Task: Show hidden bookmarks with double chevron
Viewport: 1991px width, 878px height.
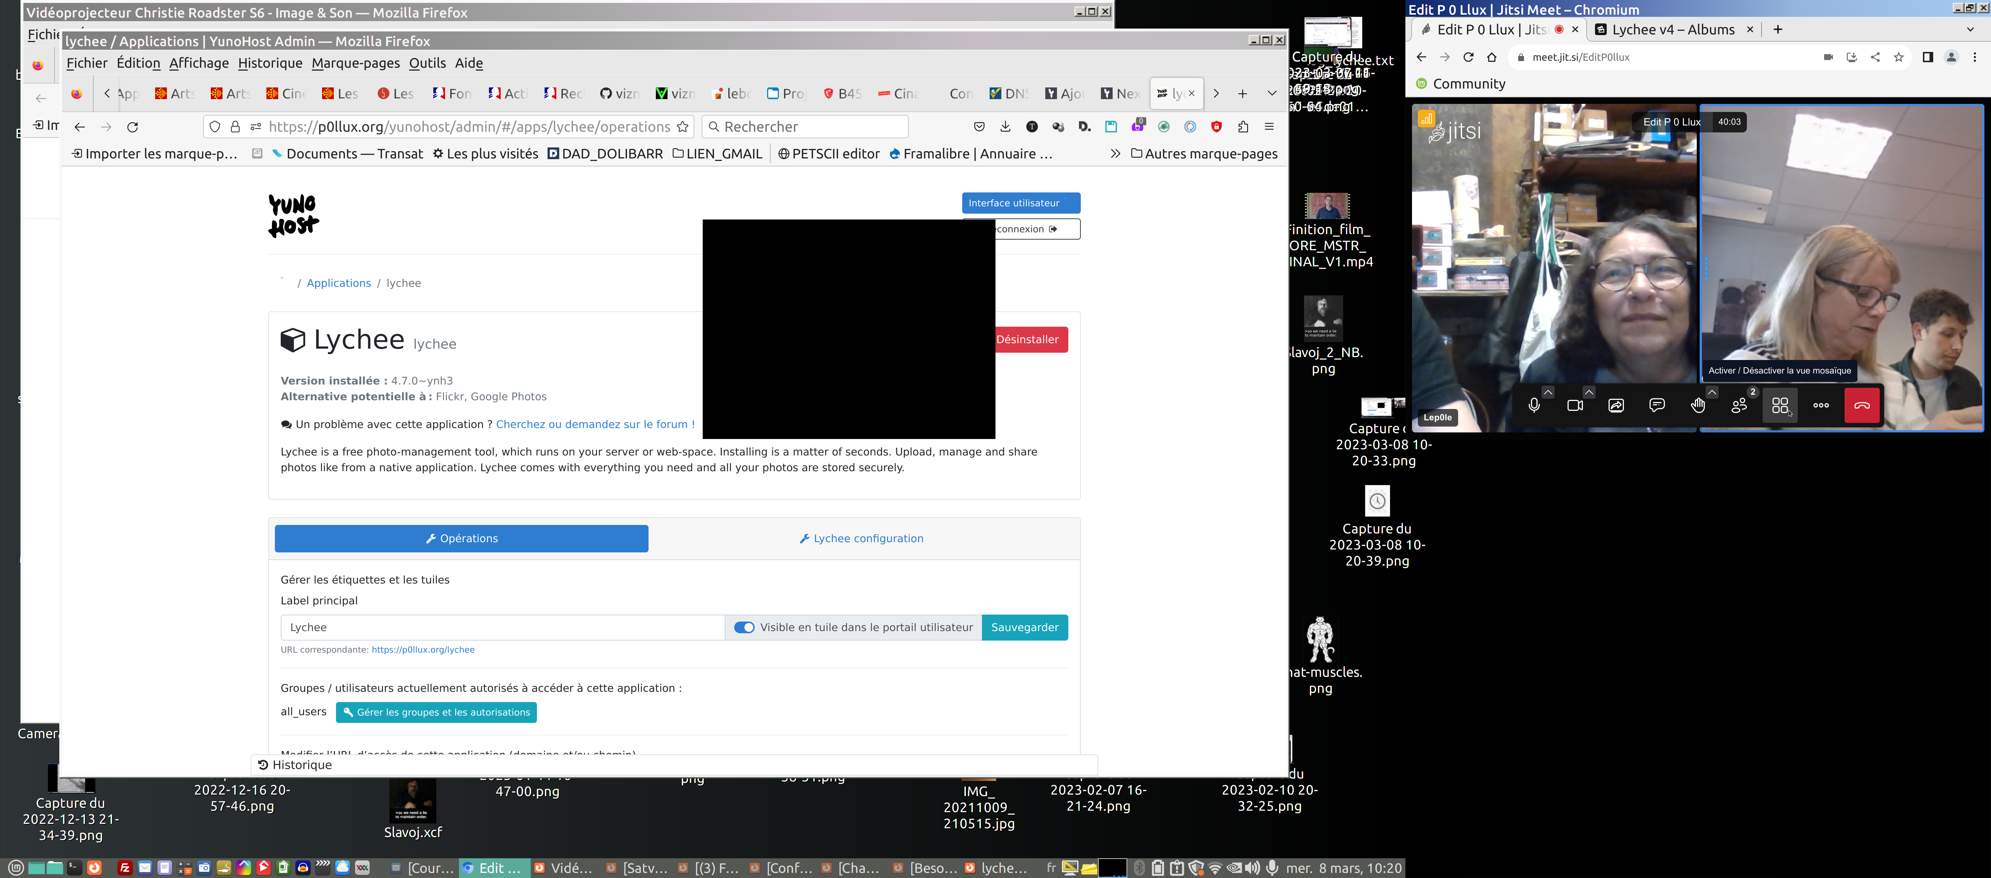Action: tap(1114, 154)
